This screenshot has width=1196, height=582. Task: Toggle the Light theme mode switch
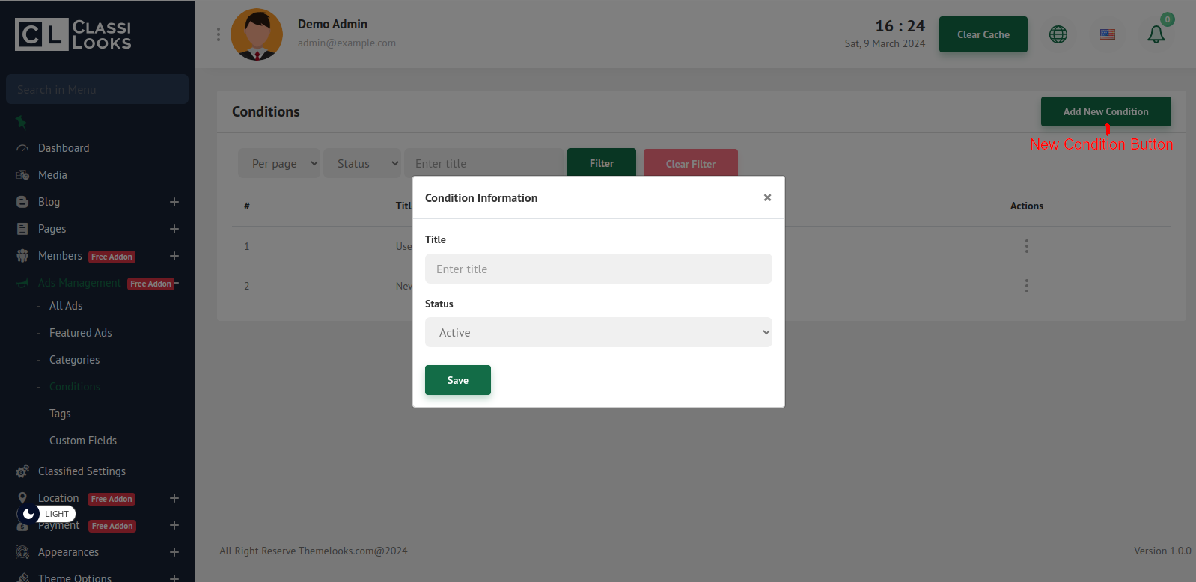[46, 514]
